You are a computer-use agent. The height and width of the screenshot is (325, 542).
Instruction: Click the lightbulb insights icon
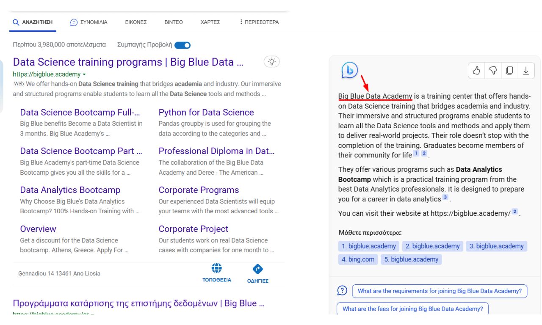pos(272,62)
